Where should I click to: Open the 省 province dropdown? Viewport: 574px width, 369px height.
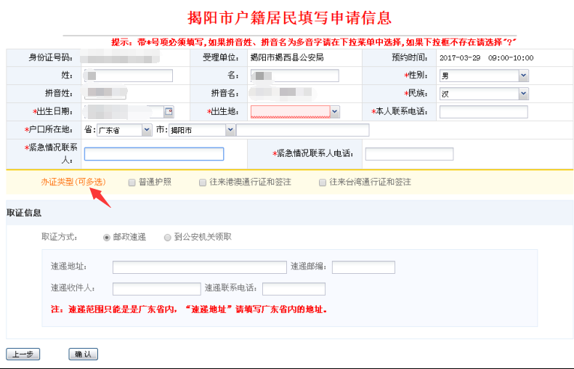145,130
